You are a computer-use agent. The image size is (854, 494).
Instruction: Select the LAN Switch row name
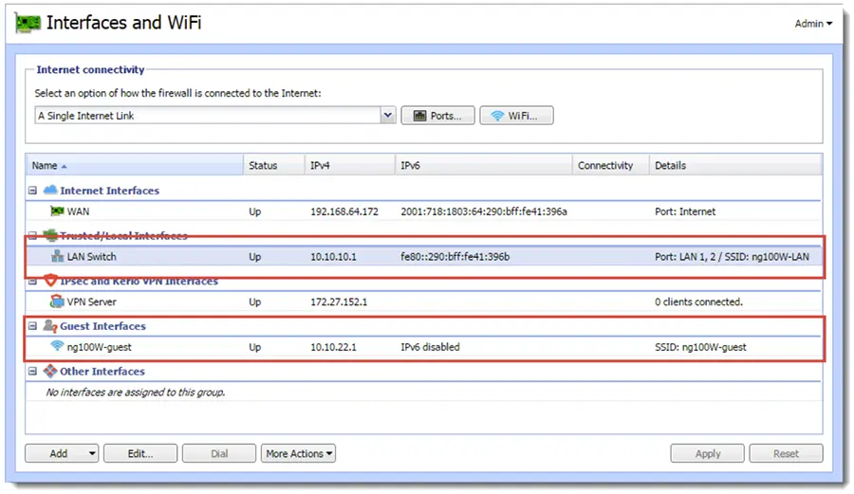(x=91, y=256)
